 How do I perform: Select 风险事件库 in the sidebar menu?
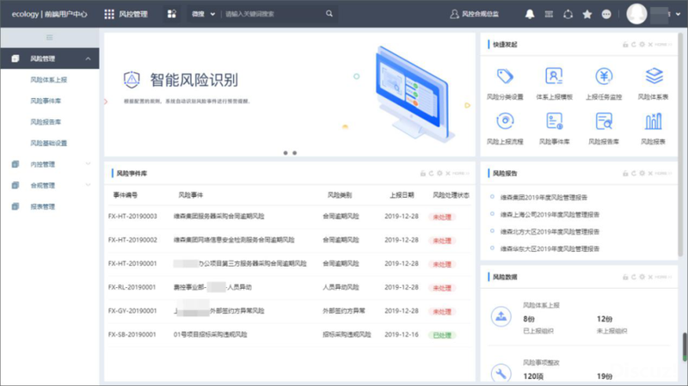(x=46, y=101)
